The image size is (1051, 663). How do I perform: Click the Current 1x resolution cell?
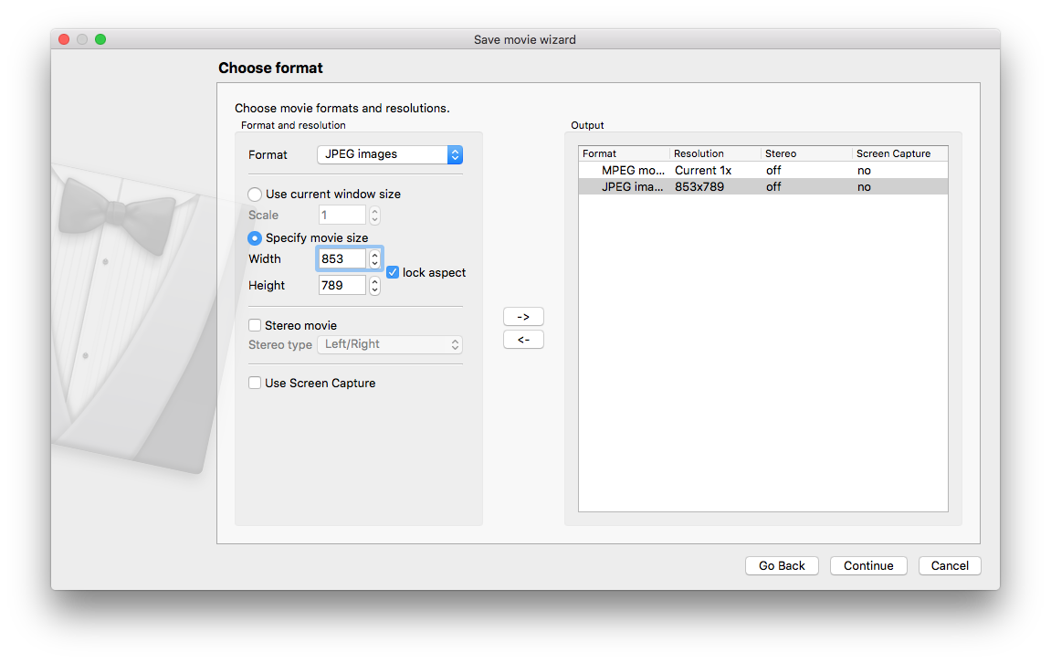703,170
